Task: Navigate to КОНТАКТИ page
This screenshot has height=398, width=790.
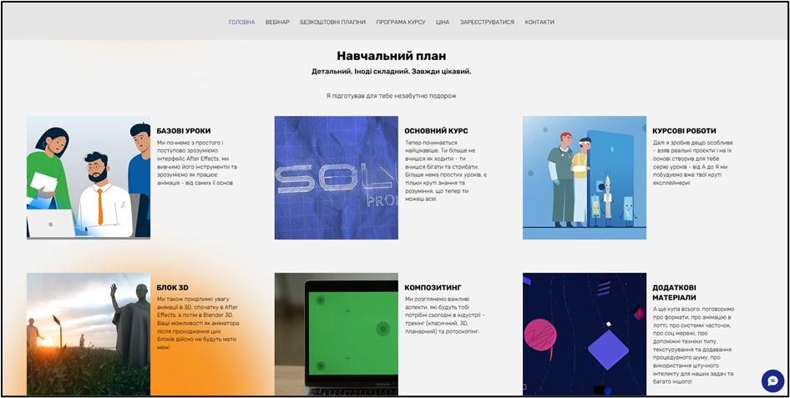Action: (x=539, y=23)
